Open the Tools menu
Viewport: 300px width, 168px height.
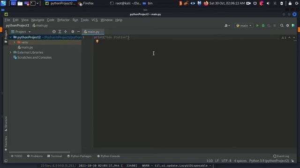[x=84, y=20]
